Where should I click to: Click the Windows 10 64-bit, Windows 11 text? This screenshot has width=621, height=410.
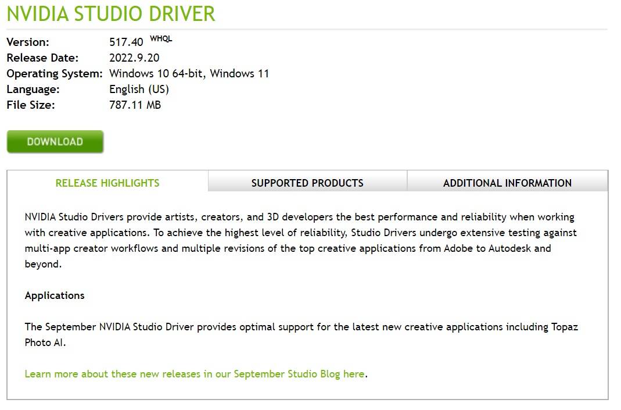click(x=189, y=74)
